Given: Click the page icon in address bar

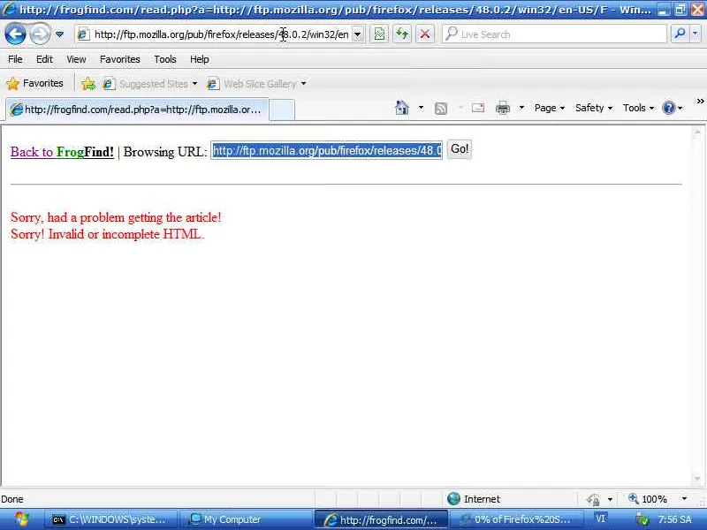Looking at the screenshot, I should (x=83, y=34).
